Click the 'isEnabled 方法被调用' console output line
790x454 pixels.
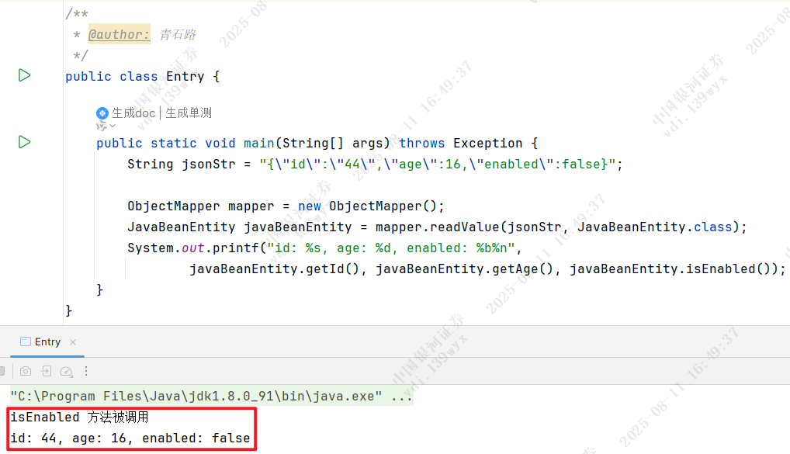78,418
